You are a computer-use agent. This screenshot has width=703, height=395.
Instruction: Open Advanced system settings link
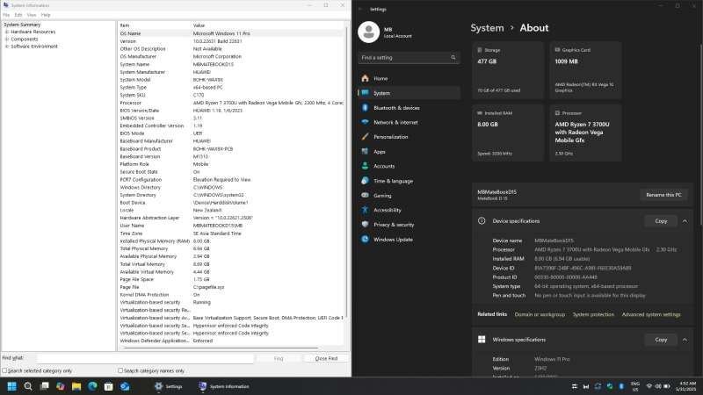[x=651, y=314]
